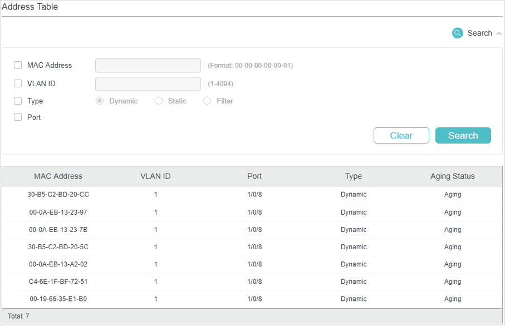Click the MAC Address input field
This screenshot has height=326, width=505.
(148, 66)
